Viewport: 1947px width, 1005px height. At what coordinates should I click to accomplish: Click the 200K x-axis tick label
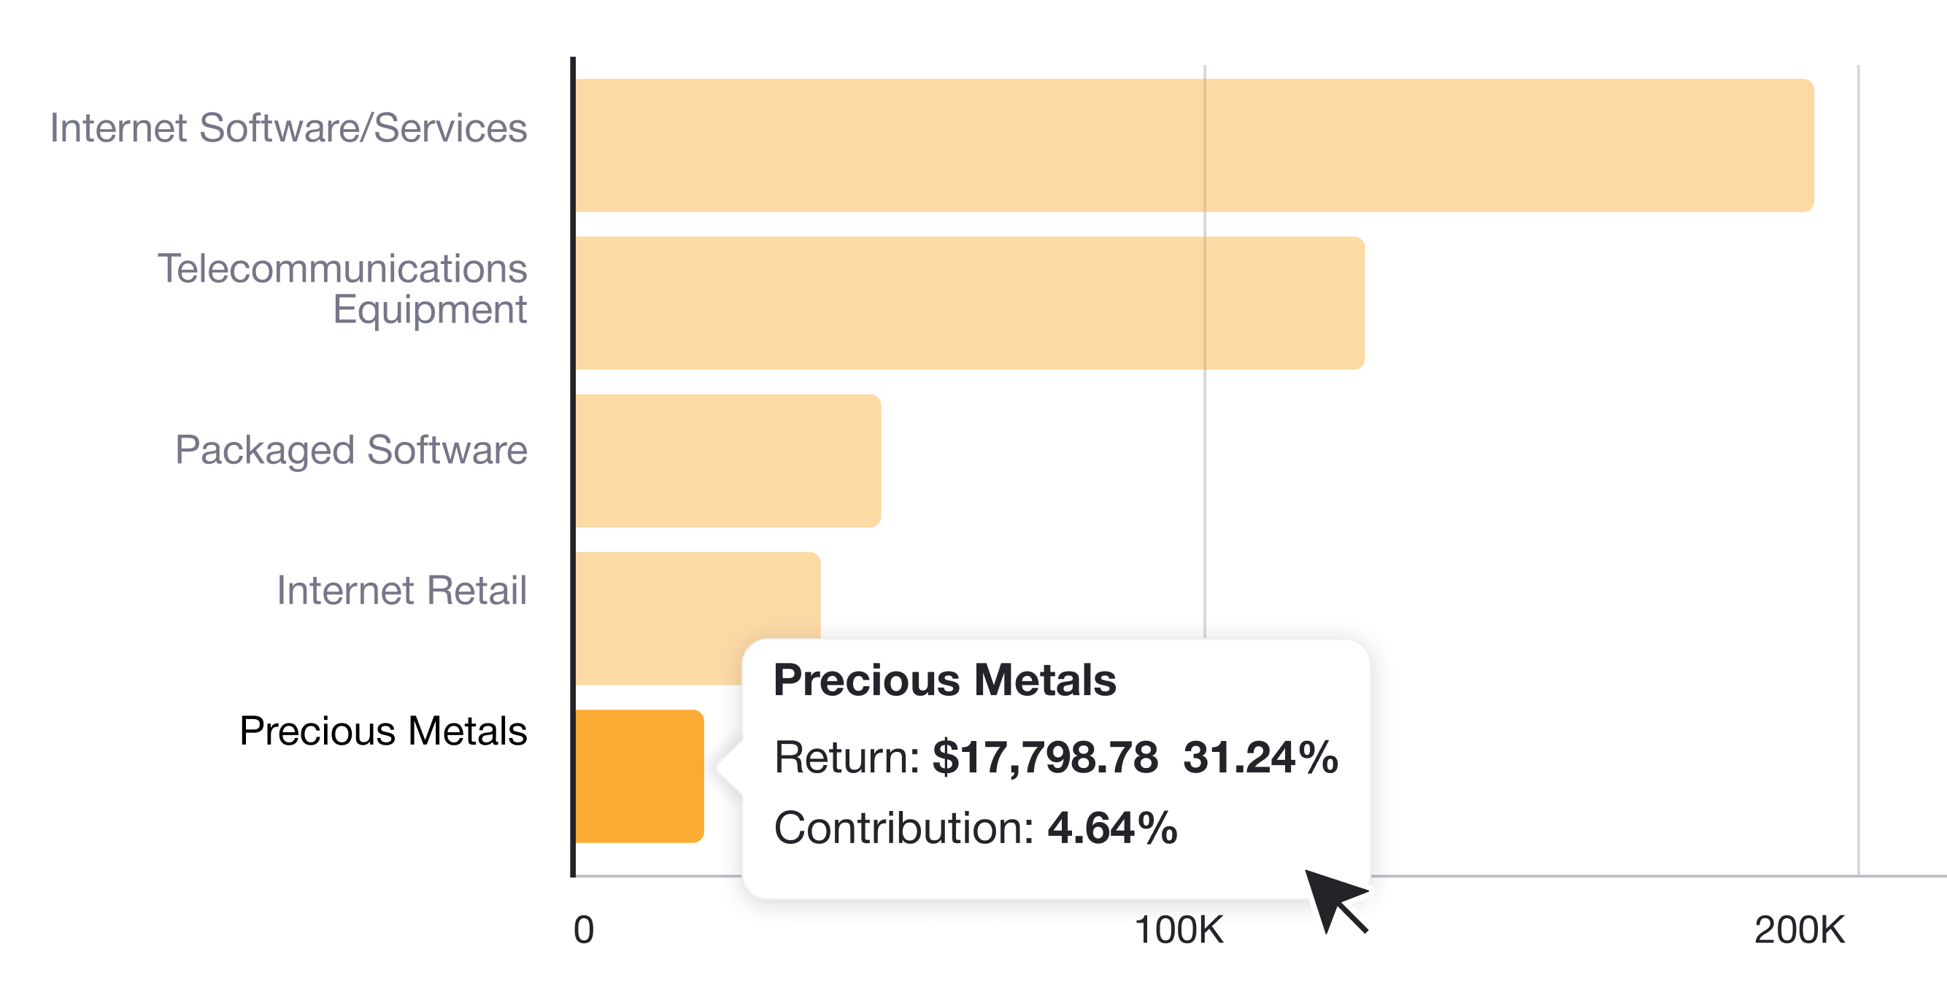(x=1799, y=929)
